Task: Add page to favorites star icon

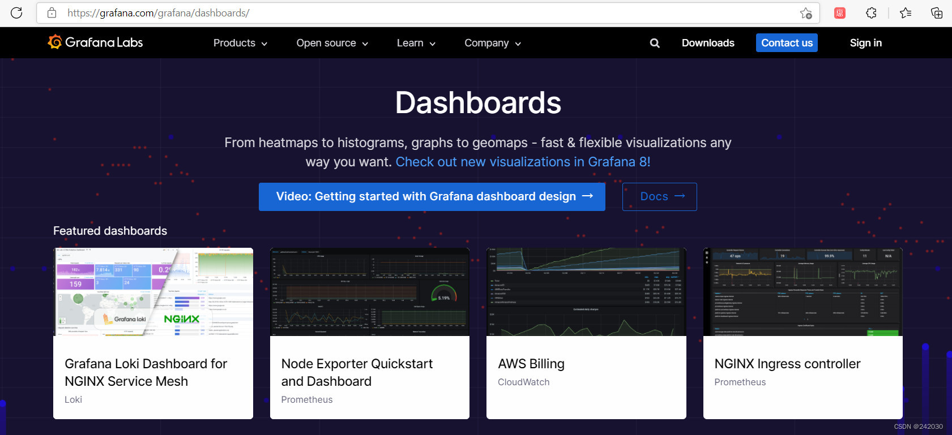Action: [806, 13]
